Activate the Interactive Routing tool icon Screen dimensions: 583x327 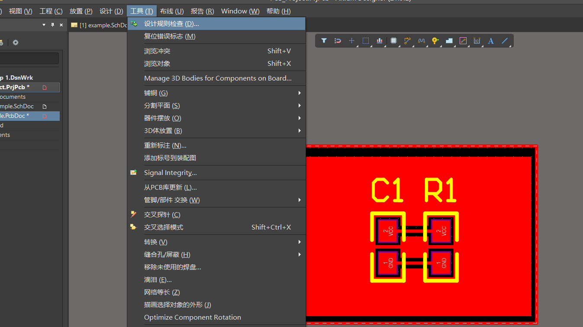point(407,41)
